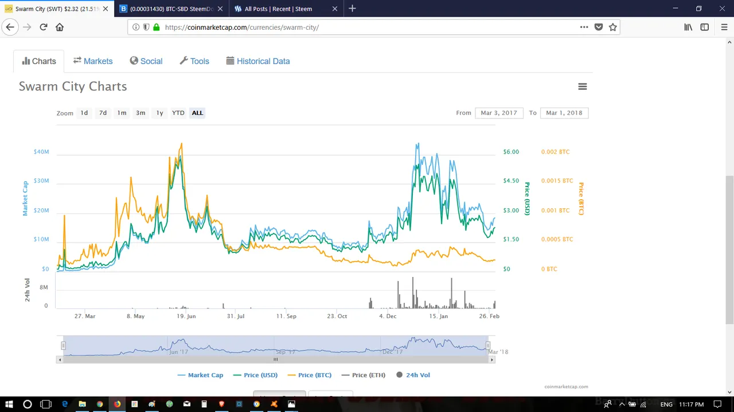This screenshot has width=734, height=412.
Task: Go back with the browser back arrow
Action: coord(10,27)
